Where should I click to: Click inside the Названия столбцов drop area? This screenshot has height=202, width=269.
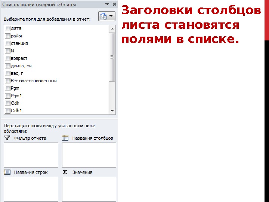89,155
